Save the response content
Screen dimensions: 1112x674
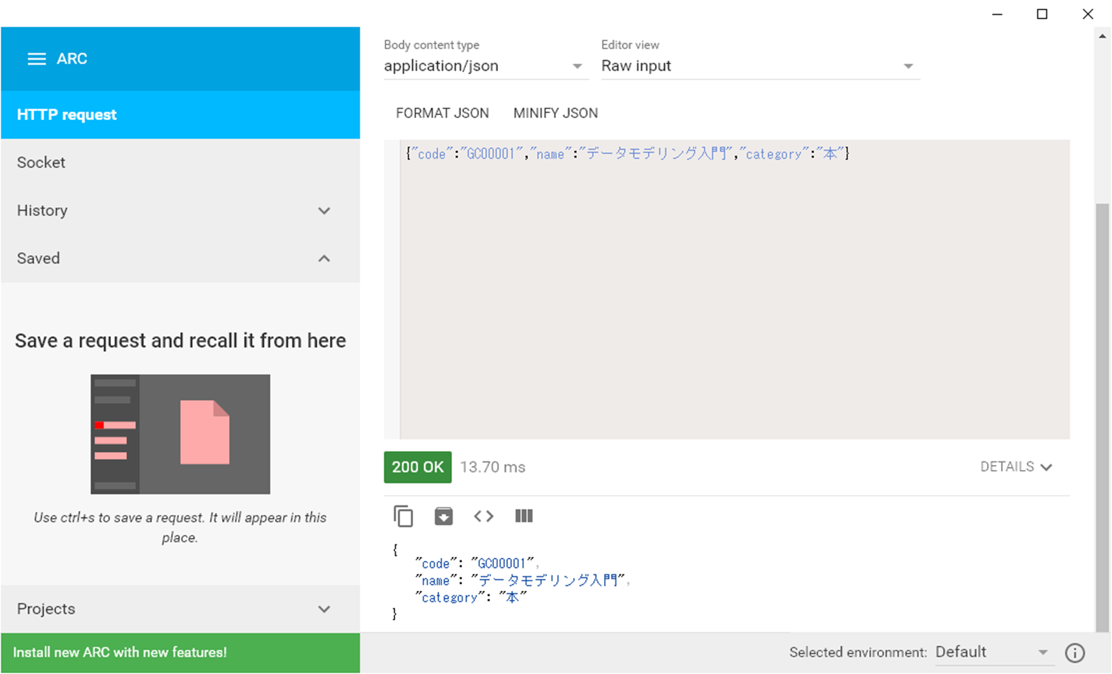tap(443, 516)
